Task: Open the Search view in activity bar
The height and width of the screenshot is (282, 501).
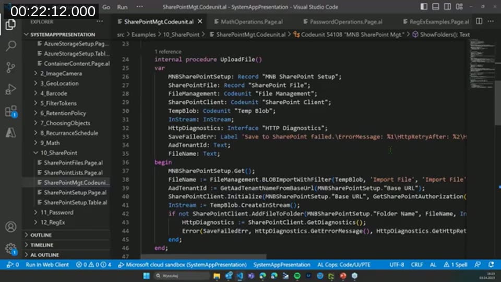Action: pos(10,46)
